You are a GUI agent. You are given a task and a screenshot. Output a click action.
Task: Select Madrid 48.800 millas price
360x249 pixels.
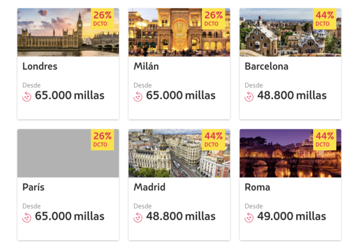181,217
